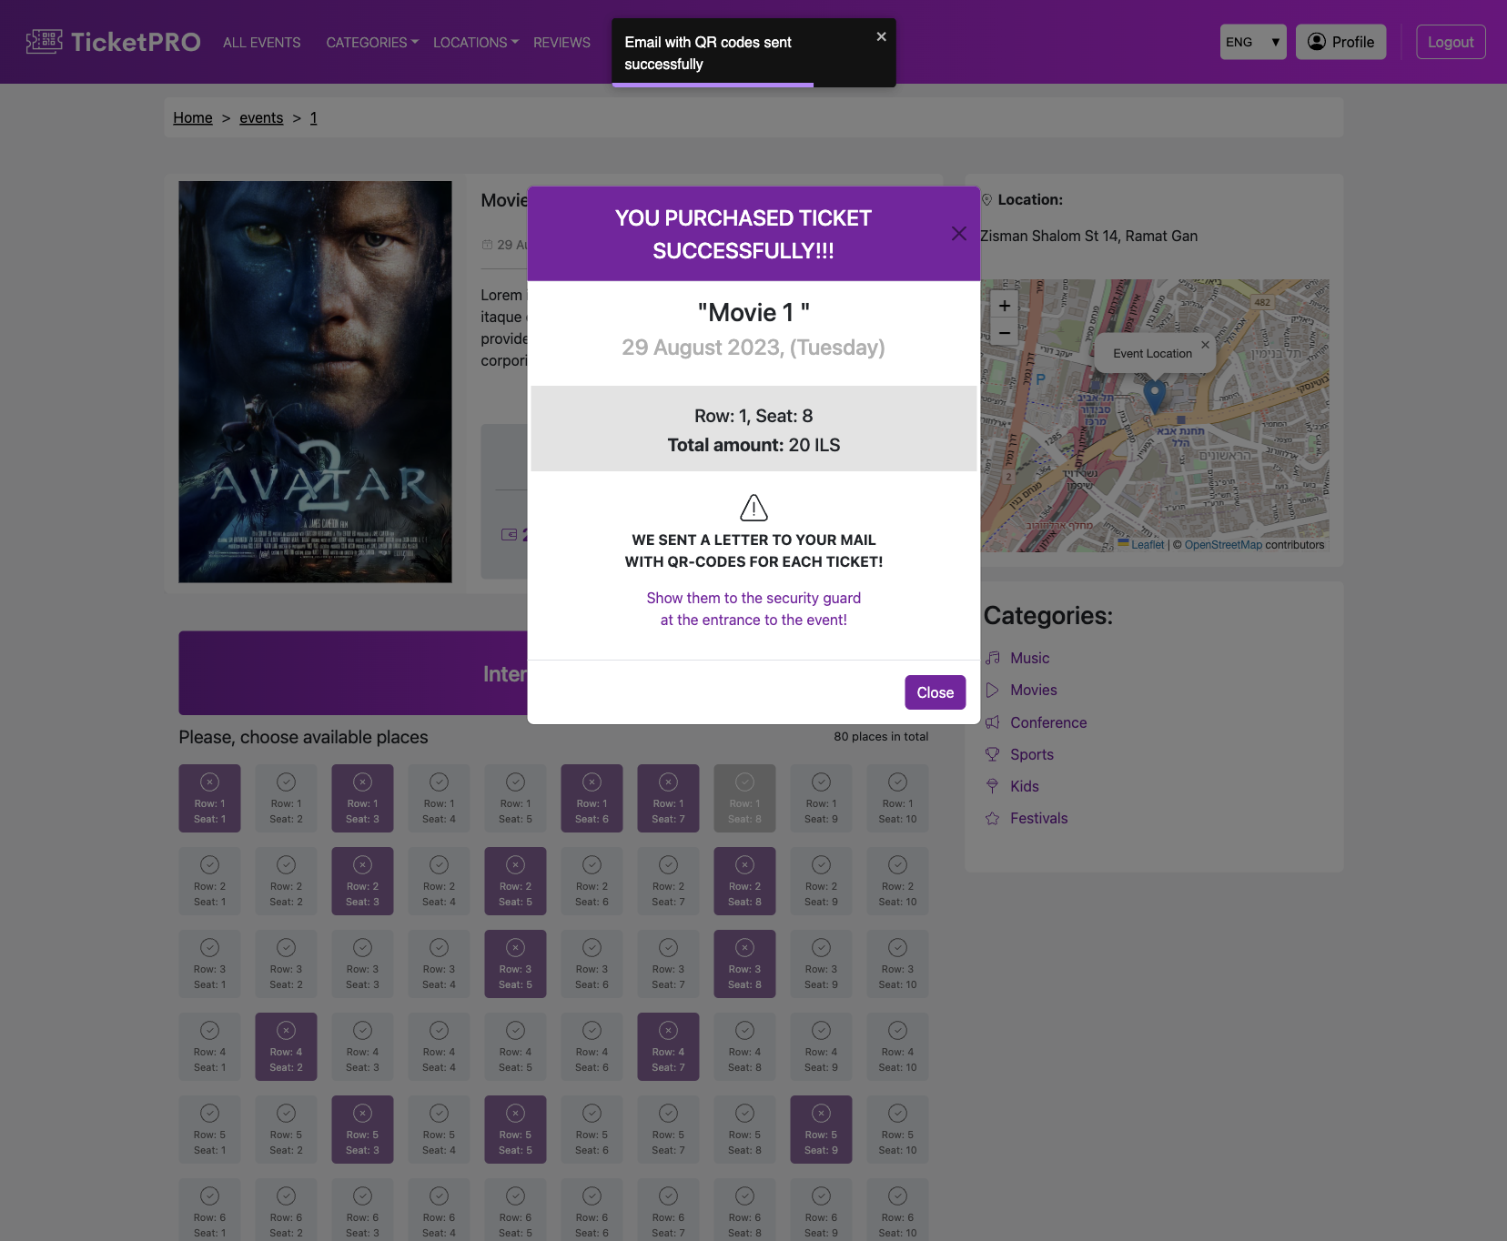Select seat Row 4 Seat 4
This screenshot has height=1241, width=1507.
(x=439, y=1046)
